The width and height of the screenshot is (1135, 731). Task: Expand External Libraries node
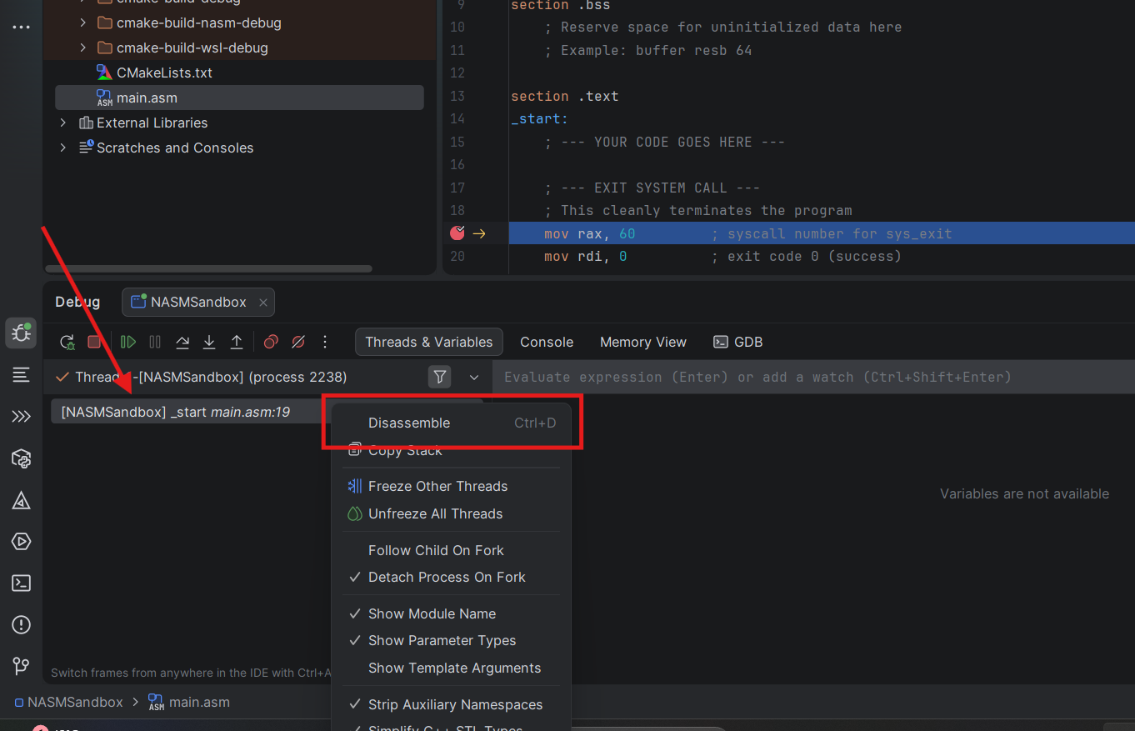(62, 123)
